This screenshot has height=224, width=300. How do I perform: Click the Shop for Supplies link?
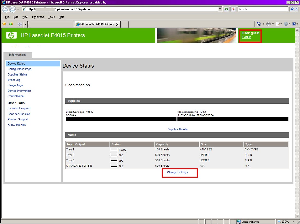pos(19,114)
